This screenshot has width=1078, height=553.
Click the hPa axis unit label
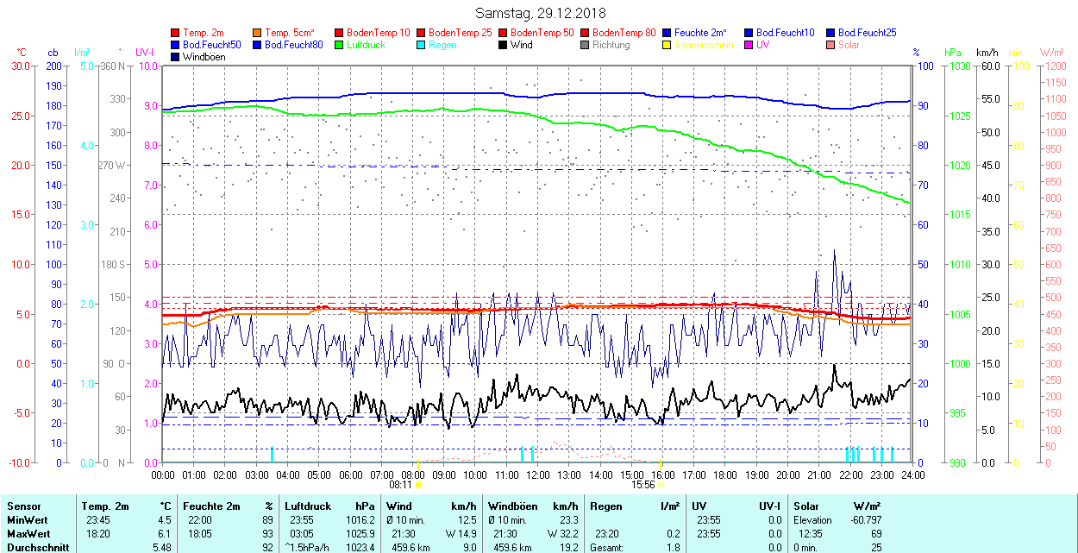pyautogui.click(x=953, y=53)
